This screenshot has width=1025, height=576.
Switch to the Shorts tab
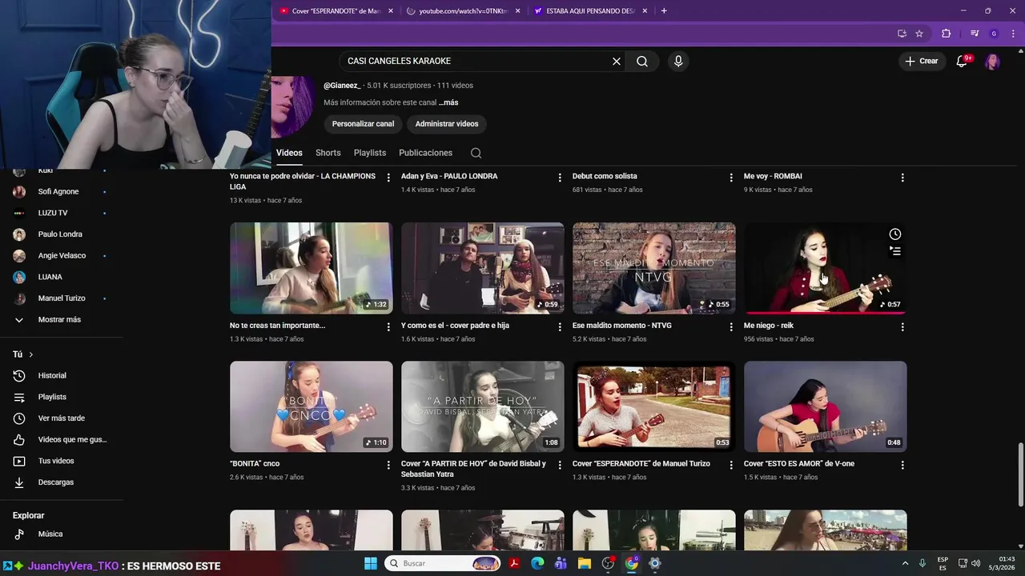coord(328,153)
